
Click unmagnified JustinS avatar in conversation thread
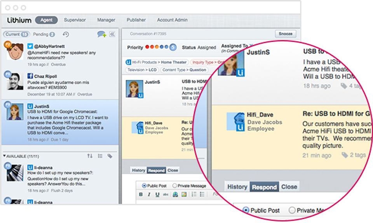pyautogui.click(x=134, y=89)
